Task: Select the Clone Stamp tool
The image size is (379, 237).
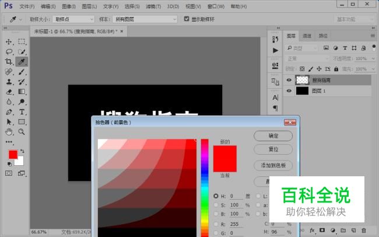Action: (x=9, y=82)
